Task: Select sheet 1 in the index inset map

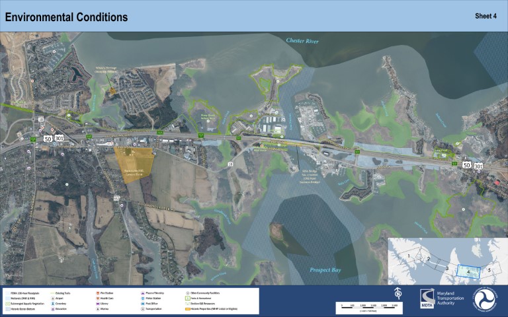Action: [409, 256]
